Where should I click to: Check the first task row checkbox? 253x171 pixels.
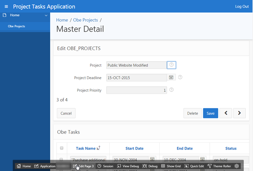coord(62,160)
